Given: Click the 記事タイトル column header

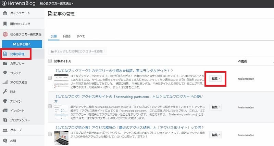Looking at the screenshot, I should click(x=63, y=61).
